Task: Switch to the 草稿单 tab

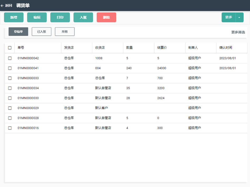Action: pyautogui.click(x=18, y=32)
